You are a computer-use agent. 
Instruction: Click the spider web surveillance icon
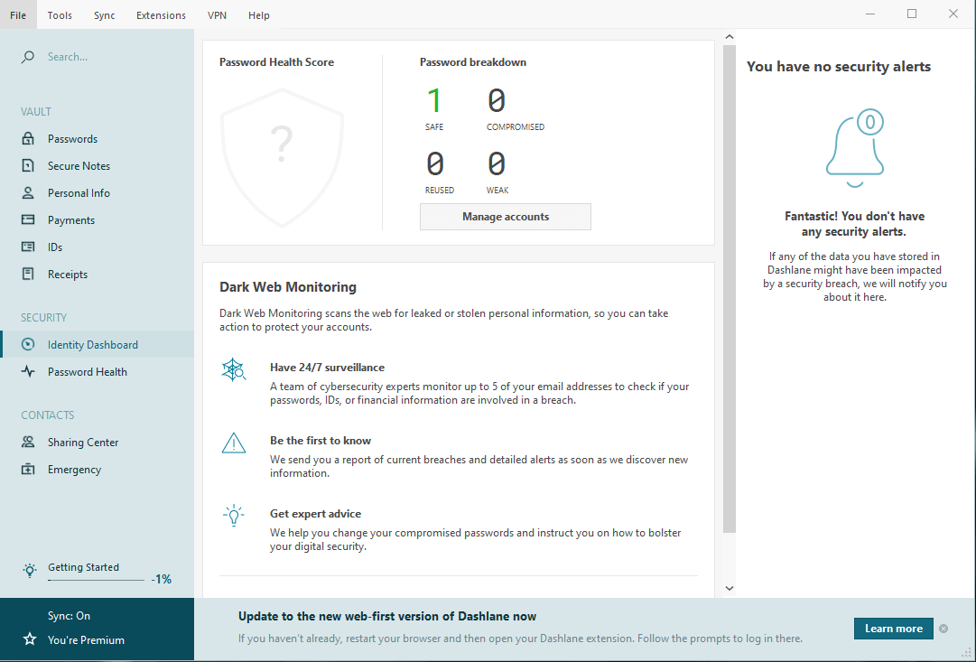pos(234,369)
